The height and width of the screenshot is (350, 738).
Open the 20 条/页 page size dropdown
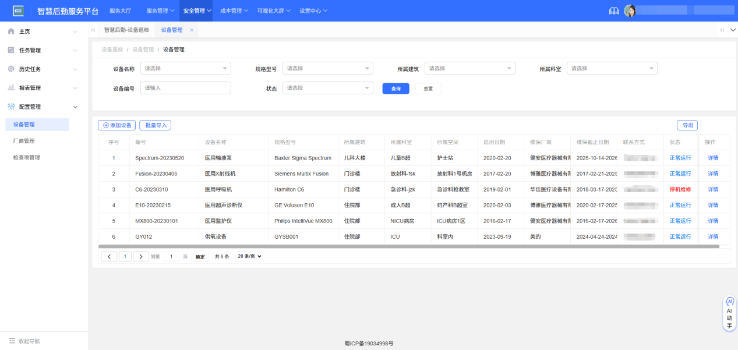[250, 256]
